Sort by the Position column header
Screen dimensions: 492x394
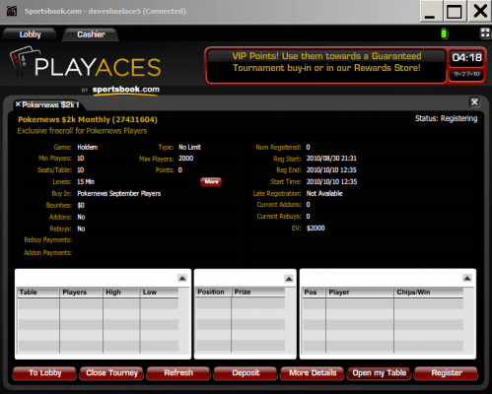point(214,292)
